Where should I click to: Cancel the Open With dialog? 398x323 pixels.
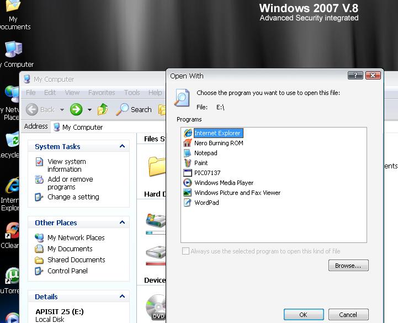point(348,315)
